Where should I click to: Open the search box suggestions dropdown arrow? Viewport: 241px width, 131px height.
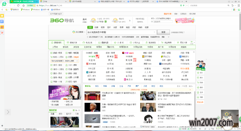click(x=154, y=32)
